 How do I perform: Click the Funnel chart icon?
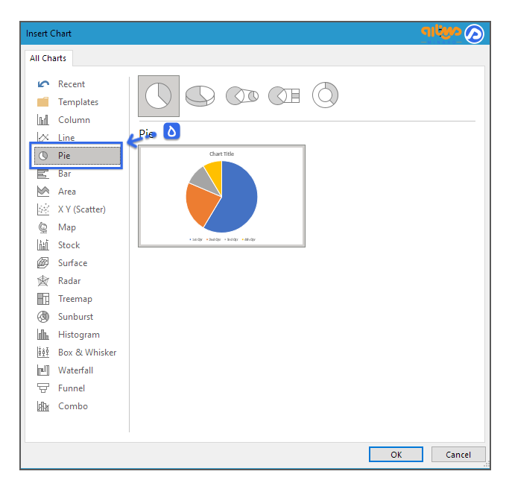pos(42,388)
